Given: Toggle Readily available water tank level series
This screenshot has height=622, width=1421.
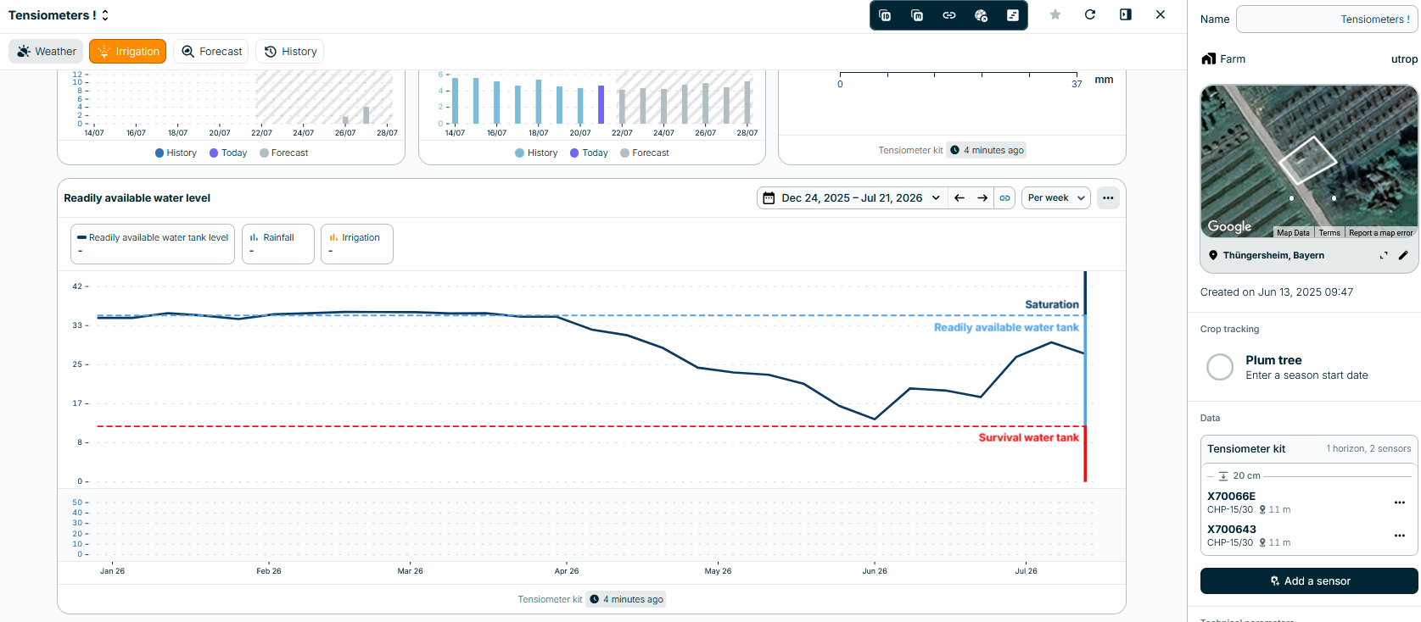Looking at the screenshot, I should [153, 244].
